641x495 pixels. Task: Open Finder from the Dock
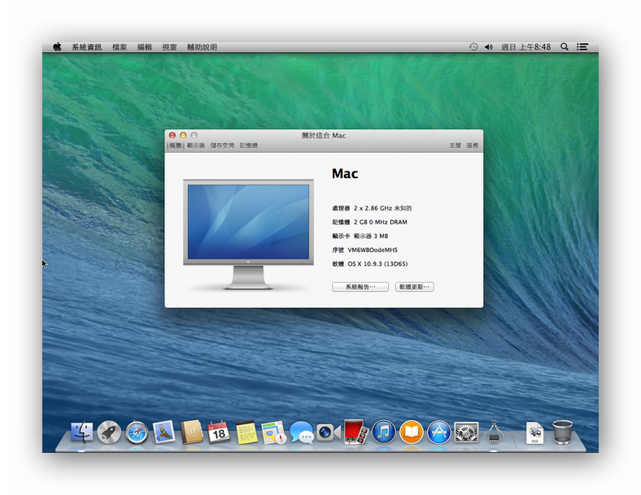(x=82, y=432)
